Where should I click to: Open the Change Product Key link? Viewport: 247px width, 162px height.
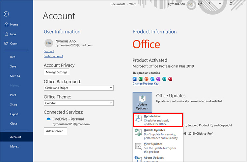(145, 84)
